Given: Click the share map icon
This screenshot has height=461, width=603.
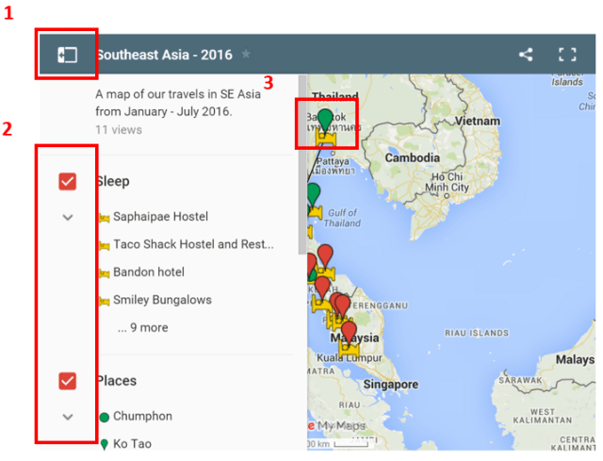Looking at the screenshot, I should click(x=526, y=55).
